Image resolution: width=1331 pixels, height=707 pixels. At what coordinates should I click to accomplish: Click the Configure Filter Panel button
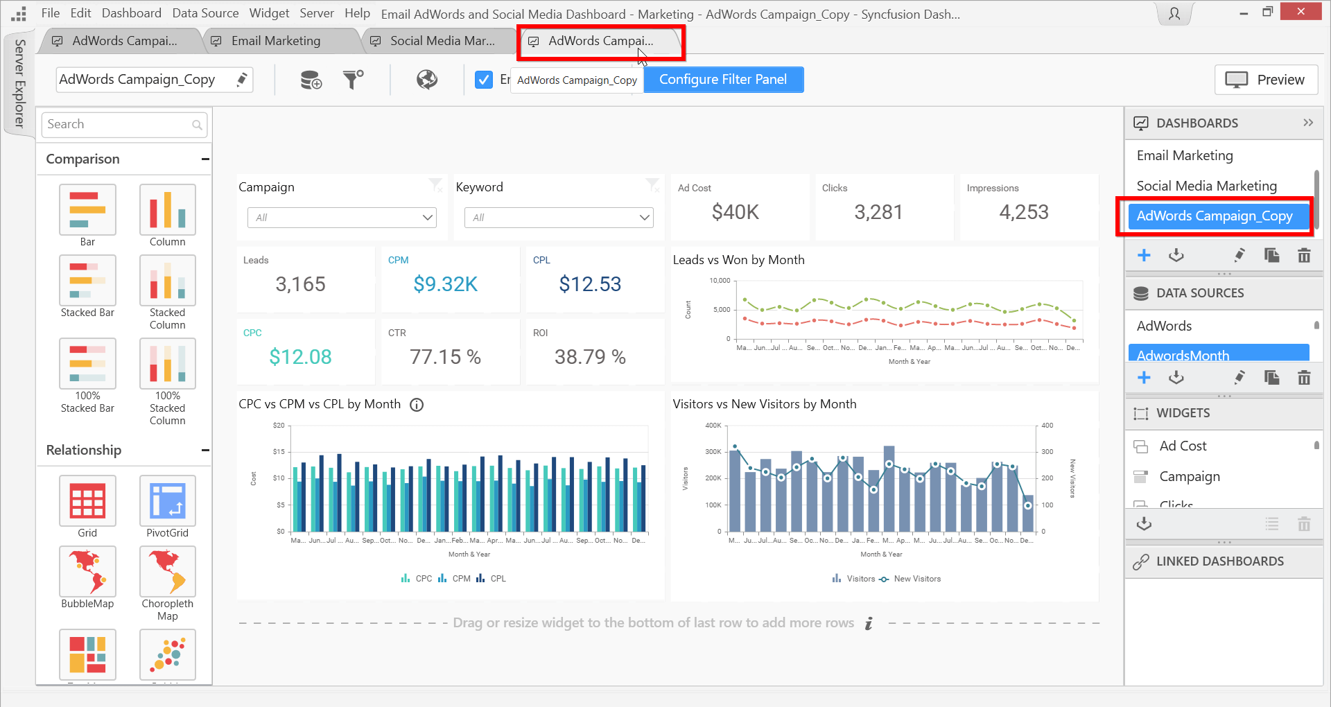pyautogui.click(x=723, y=80)
